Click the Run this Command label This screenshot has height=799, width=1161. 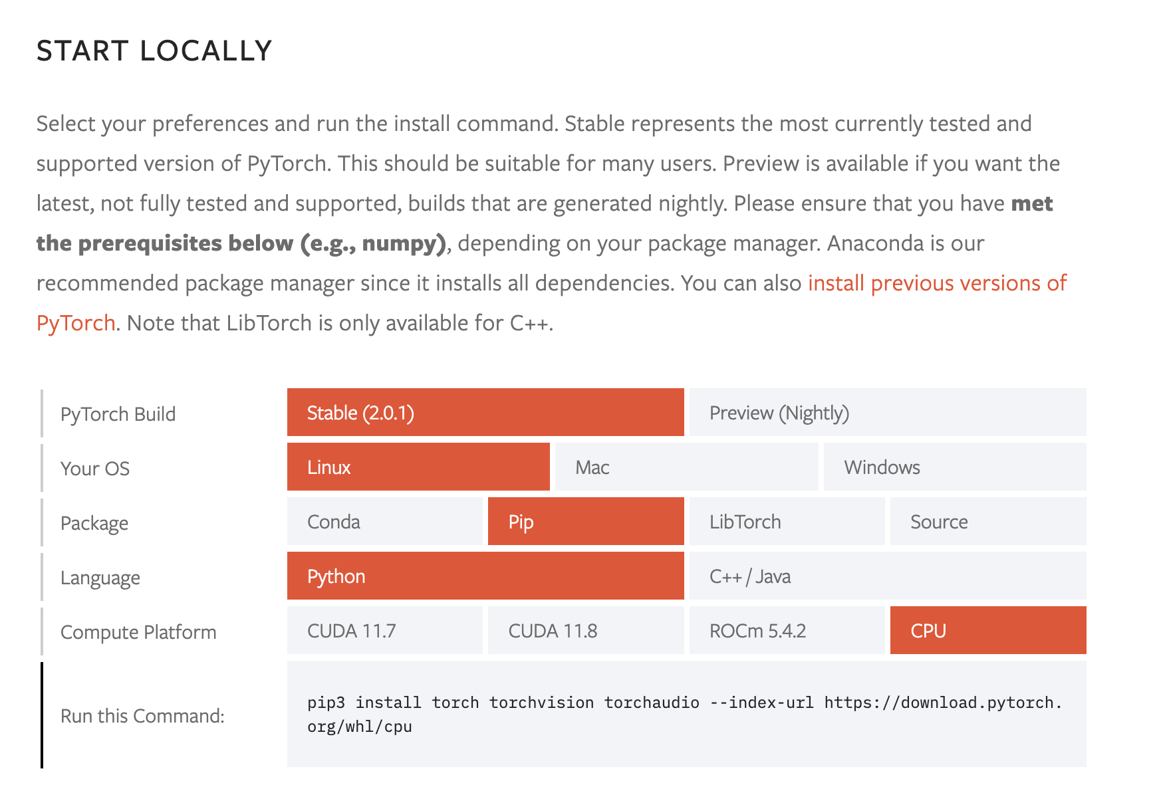click(x=142, y=716)
